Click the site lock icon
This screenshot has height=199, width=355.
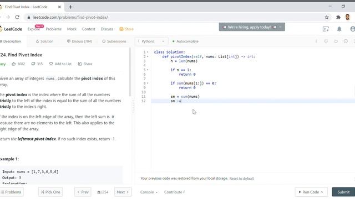tap(29, 17)
